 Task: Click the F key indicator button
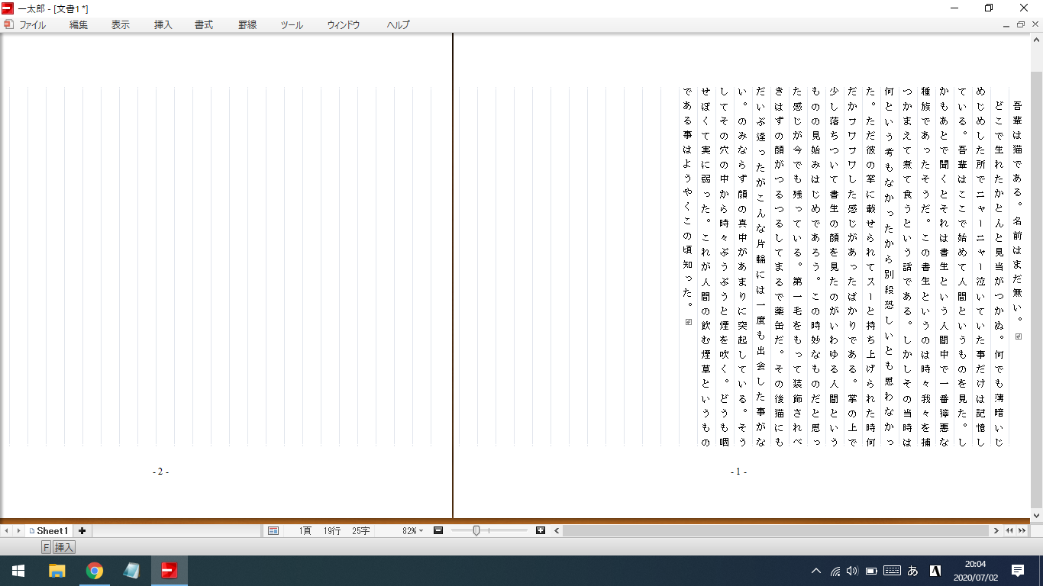pos(46,547)
